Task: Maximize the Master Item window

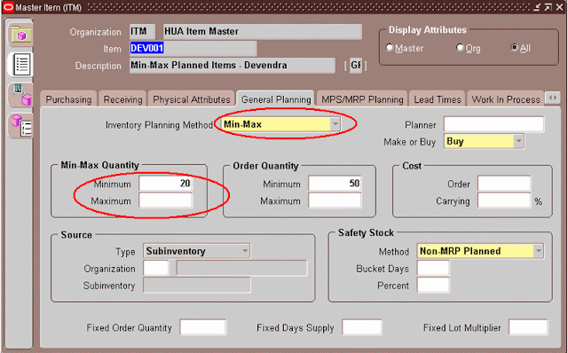Action: (x=548, y=7)
